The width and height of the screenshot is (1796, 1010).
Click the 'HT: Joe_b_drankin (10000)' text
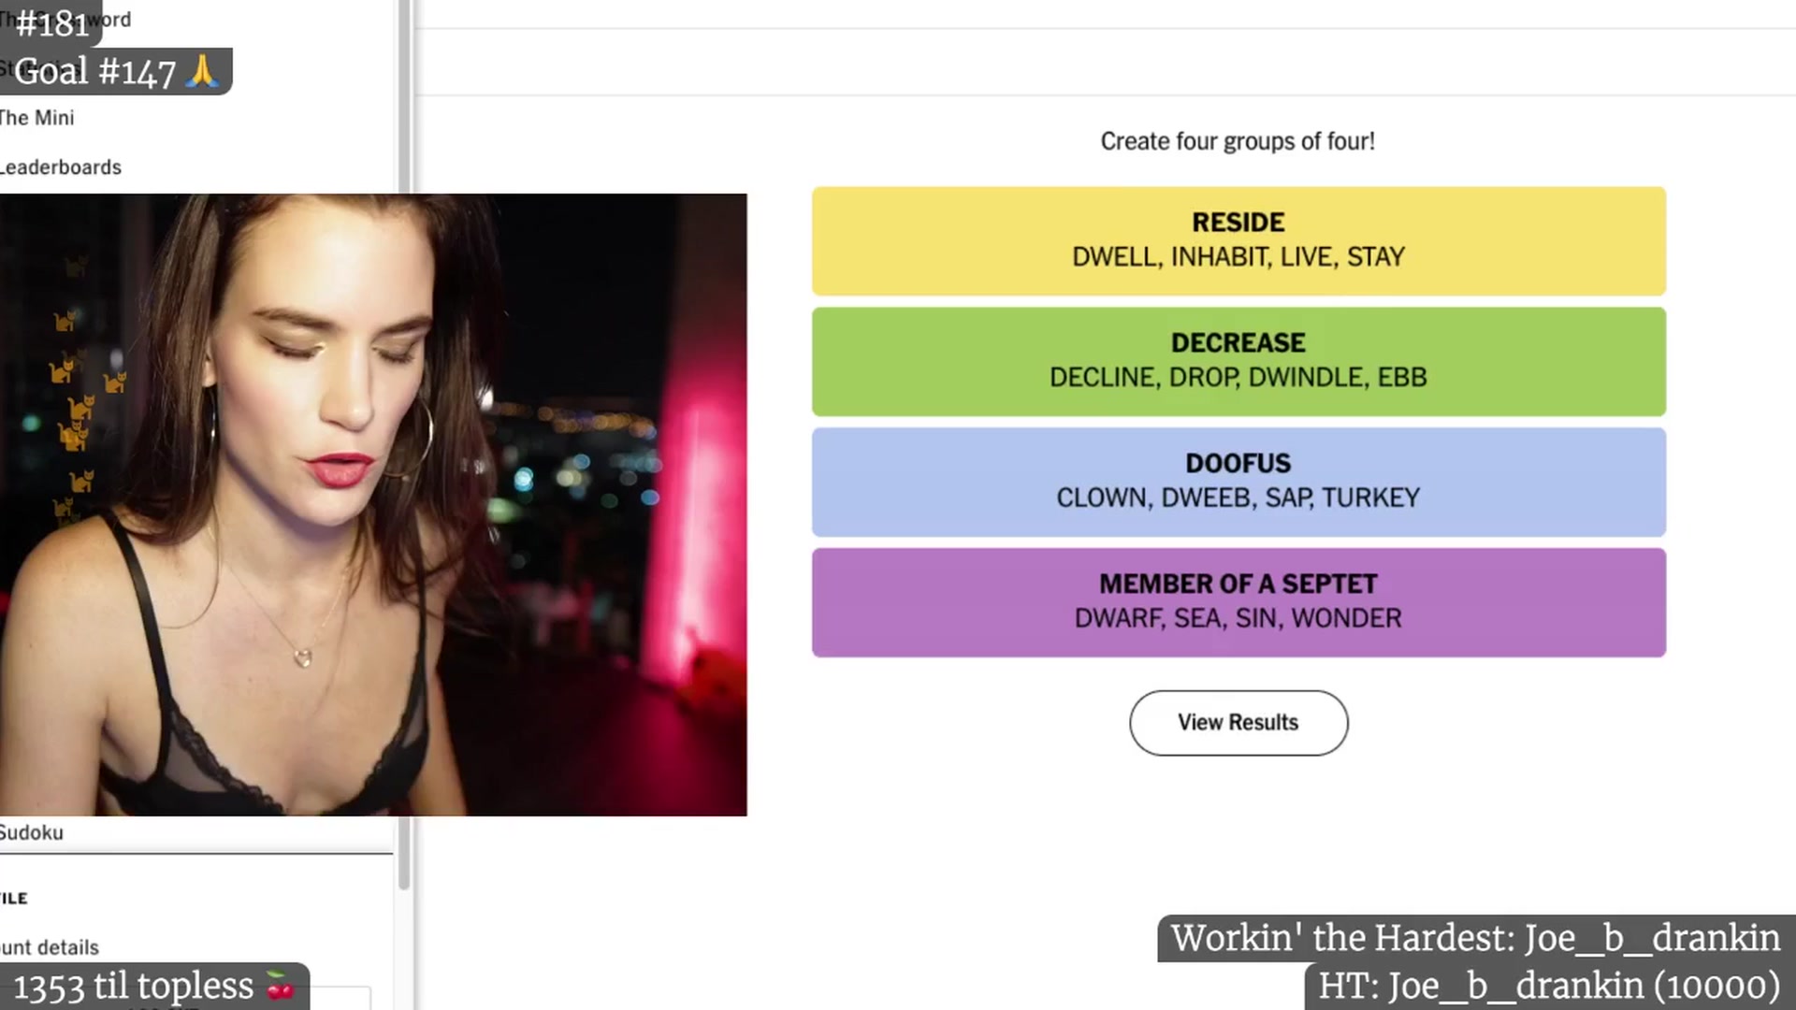point(1550,986)
